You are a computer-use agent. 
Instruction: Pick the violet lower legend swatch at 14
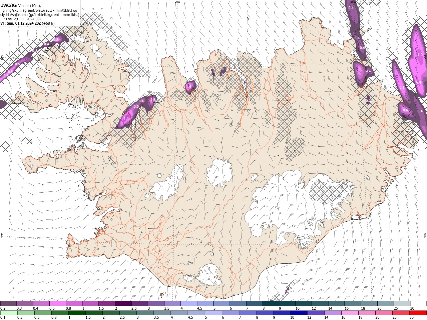332,313
